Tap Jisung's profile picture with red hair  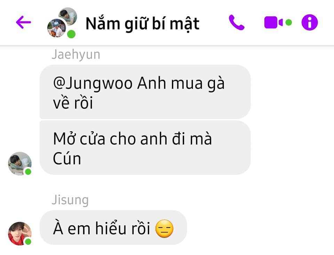tap(19, 233)
